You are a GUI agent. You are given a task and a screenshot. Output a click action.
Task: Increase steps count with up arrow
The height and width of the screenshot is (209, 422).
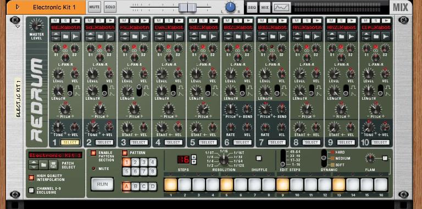(193, 157)
